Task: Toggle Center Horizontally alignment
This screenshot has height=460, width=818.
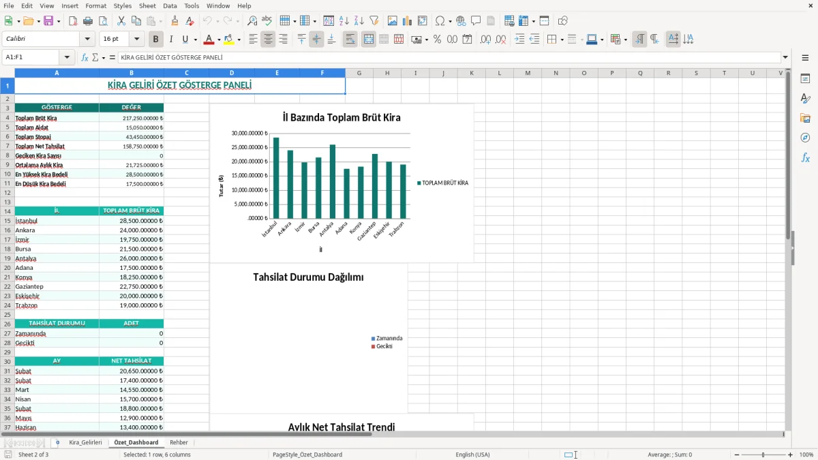Action: [268, 40]
